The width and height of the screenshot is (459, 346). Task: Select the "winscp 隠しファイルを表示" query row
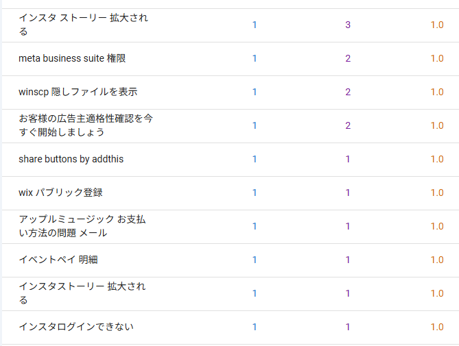point(78,92)
